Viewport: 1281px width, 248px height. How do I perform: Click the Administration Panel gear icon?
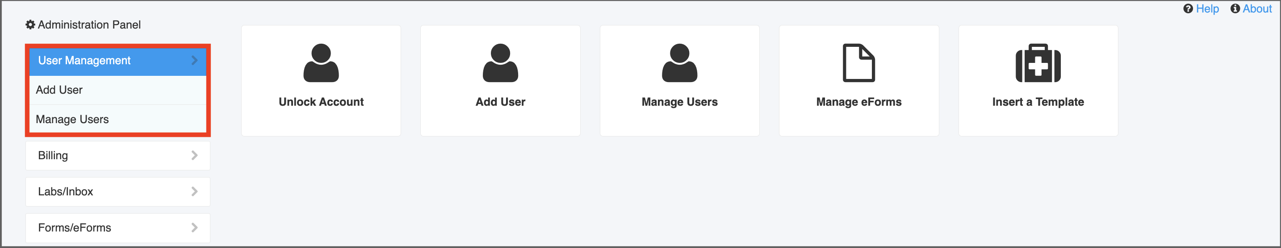30,25
